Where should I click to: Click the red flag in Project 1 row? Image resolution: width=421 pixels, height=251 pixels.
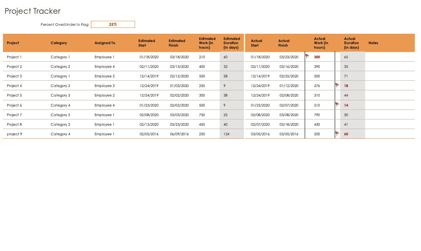[x=307, y=56]
